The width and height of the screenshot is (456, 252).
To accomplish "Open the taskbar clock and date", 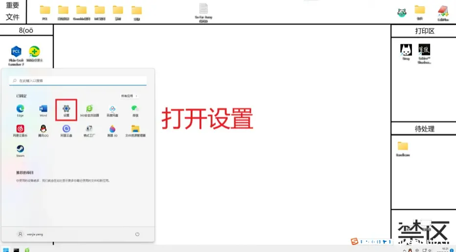I will [x=445, y=250].
